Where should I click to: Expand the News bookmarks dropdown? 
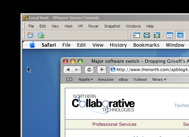[159, 79]
